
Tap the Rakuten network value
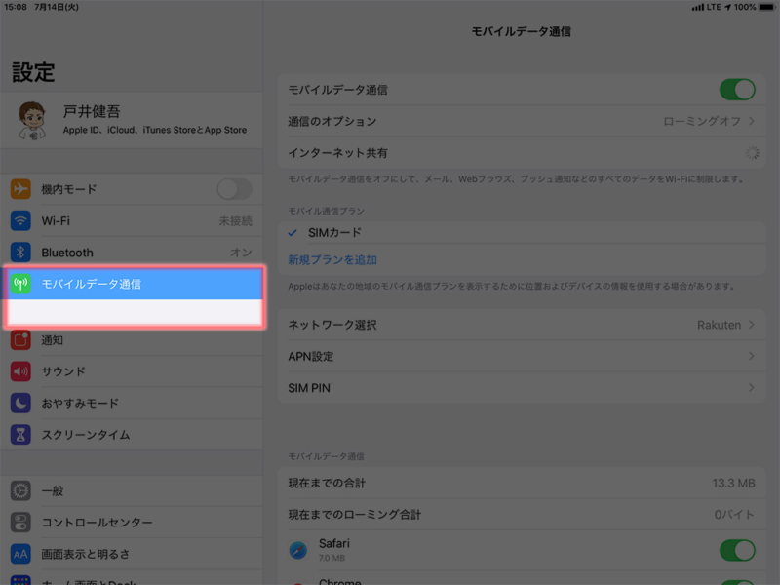tap(719, 325)
